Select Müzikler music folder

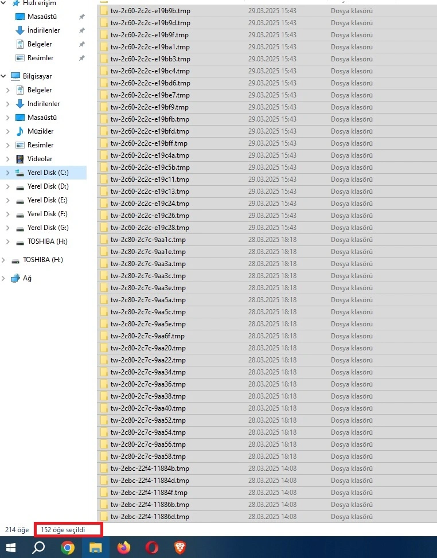point(40,131)
